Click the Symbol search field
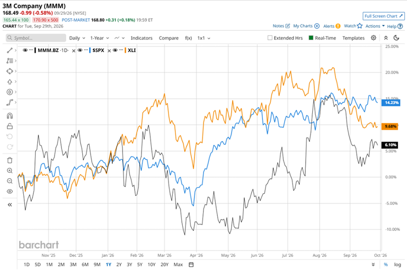Screen dimensions: 407x271 36,38
